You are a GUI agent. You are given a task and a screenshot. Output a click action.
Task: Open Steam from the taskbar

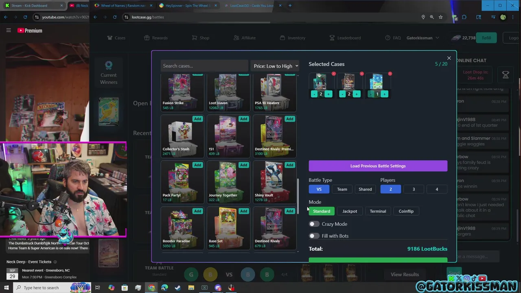pyautogui.click(x=178, y=288)
